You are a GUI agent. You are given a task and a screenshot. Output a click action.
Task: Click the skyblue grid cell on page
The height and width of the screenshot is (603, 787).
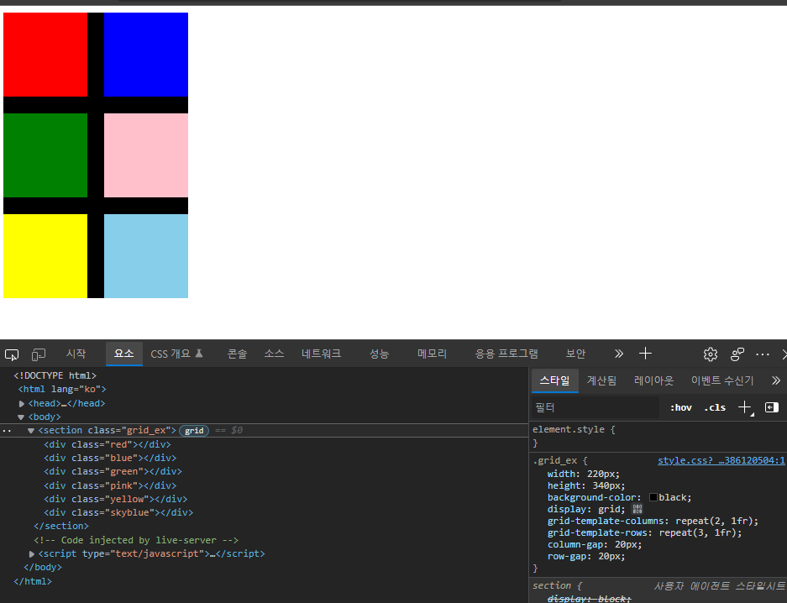pyautogui.click(x=146, y=256)
